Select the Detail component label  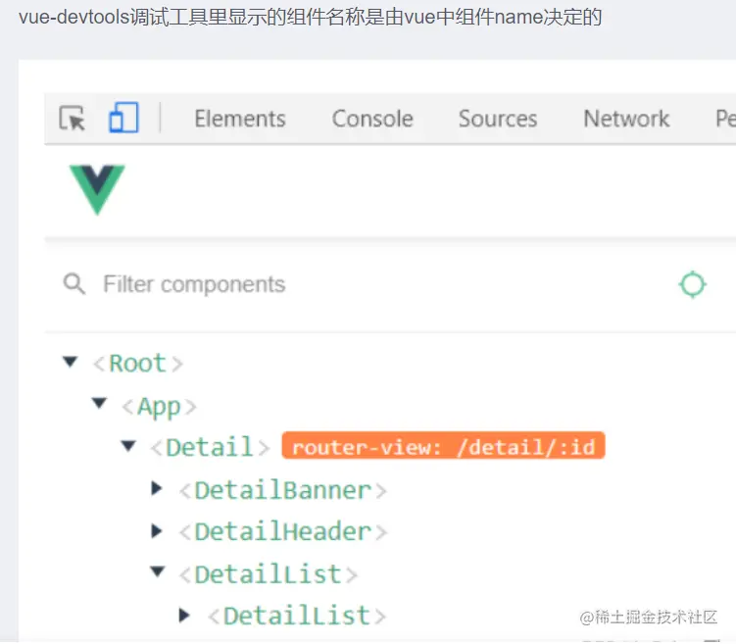point(210,447)
